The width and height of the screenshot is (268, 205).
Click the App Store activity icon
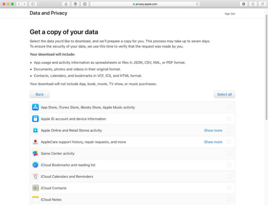[x=35, y=107]
